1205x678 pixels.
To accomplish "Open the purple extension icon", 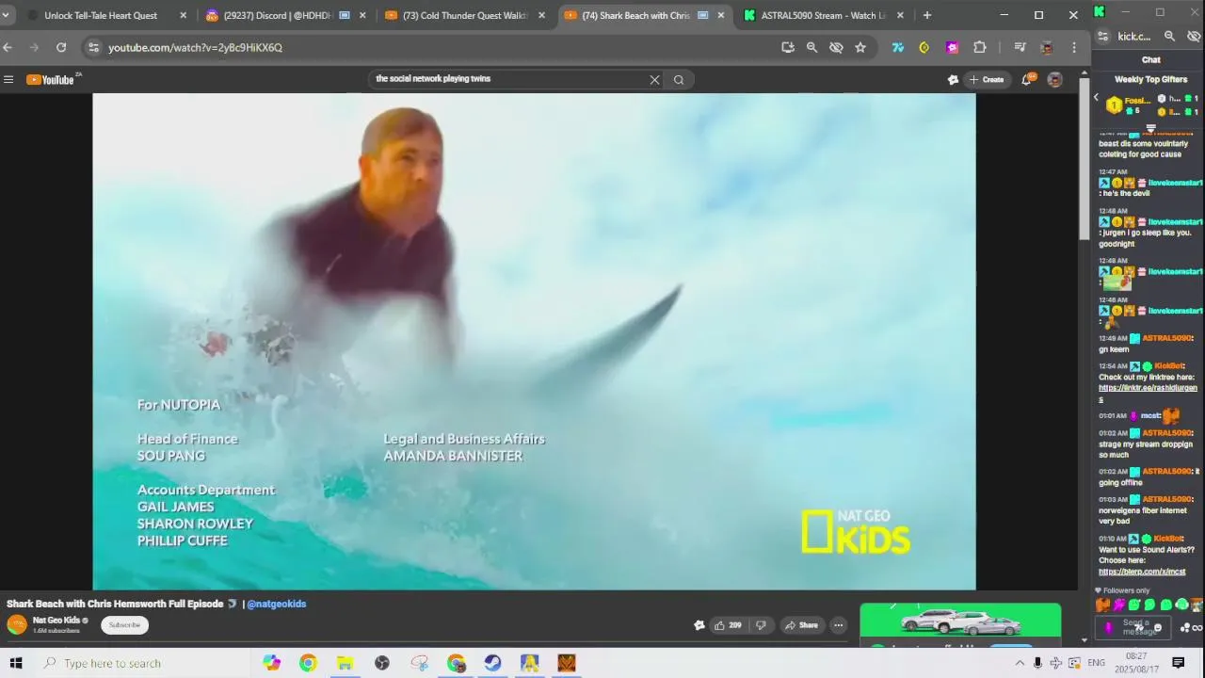I will [953, 47].
